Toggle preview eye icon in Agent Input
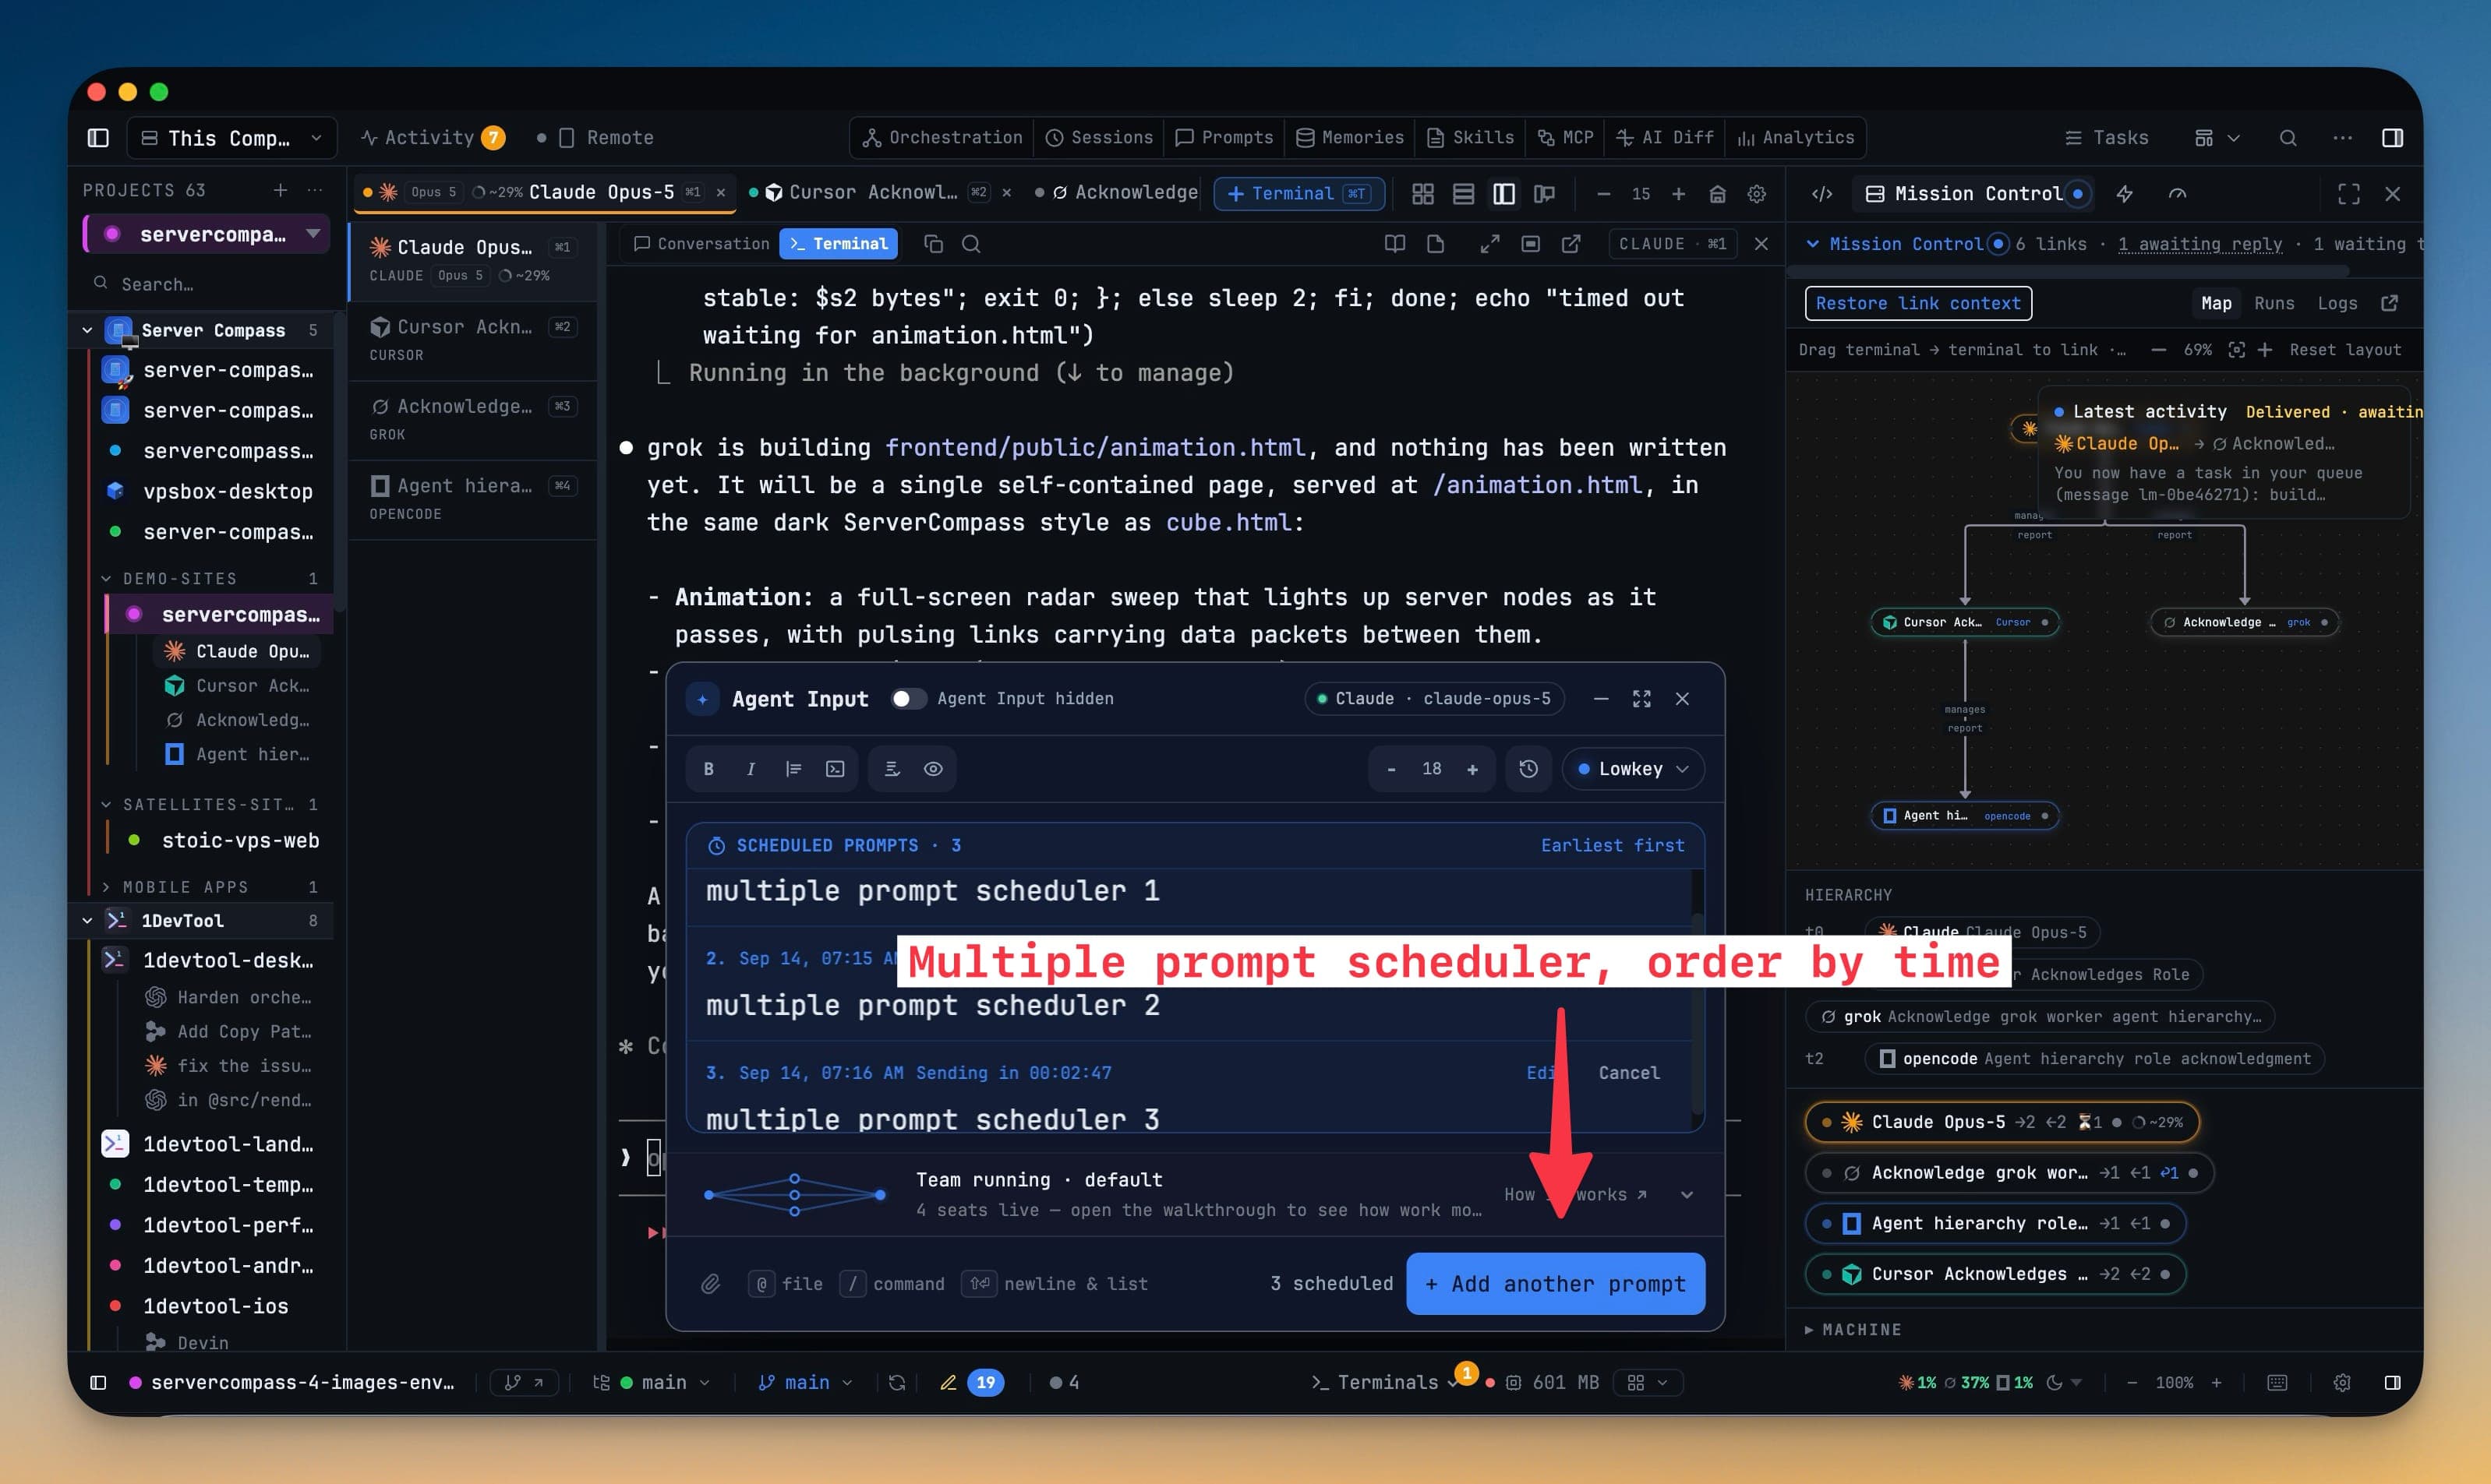The height and width of the screenshot is (1484, 2491). pyautogui.click(x=934, y=769)
